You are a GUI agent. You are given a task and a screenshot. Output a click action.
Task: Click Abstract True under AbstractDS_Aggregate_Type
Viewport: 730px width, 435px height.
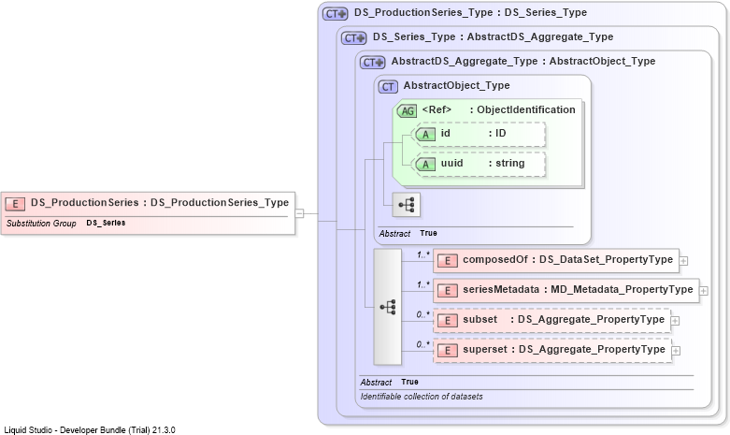tap(389, 382)
